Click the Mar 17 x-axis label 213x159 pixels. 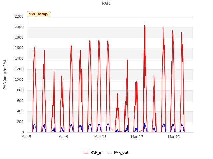[x=137, y=137]
